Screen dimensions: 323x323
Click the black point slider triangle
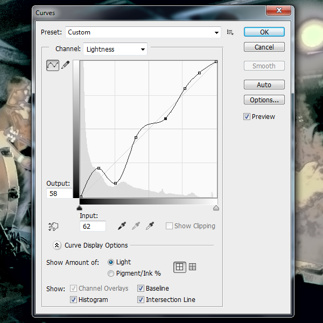[79, 208]
